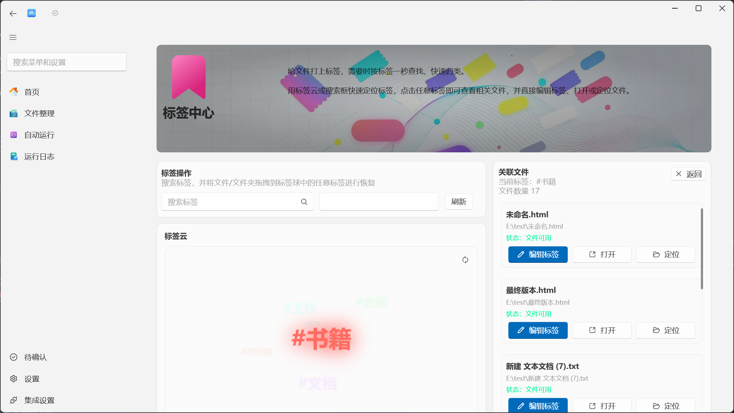Click 返回 to close related files
The width and height of the screenshot is (734, 413).
coord(688,174)
